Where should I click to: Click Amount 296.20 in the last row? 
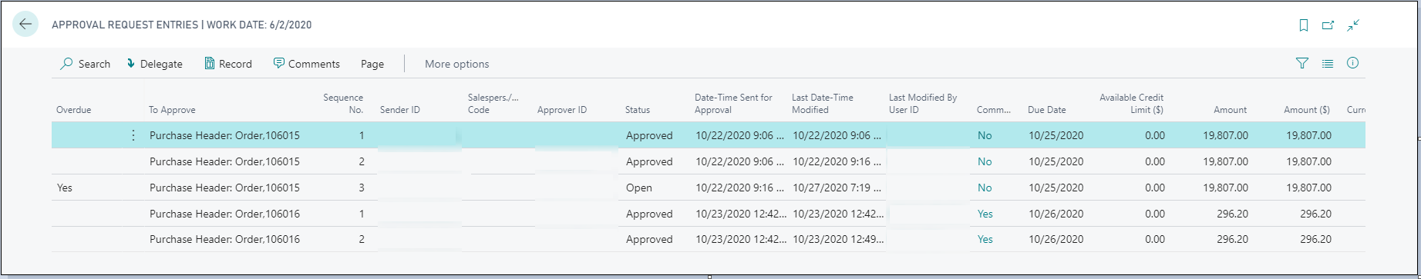(1232, 239)
